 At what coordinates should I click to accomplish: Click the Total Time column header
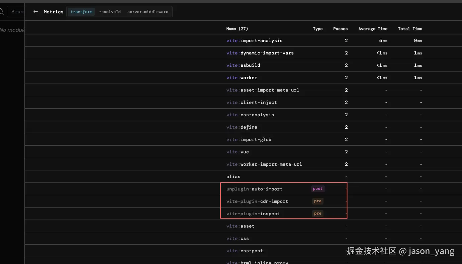tap(410, 29)
